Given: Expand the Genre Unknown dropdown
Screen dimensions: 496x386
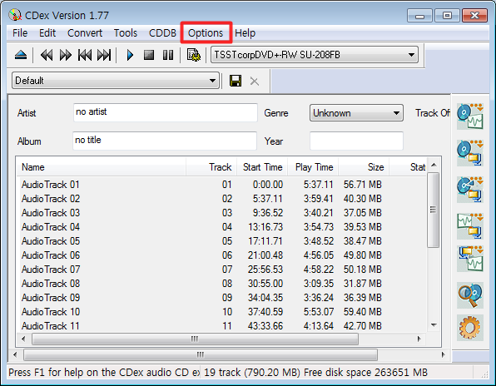Looking at the screenshot, I should point(396,113).
